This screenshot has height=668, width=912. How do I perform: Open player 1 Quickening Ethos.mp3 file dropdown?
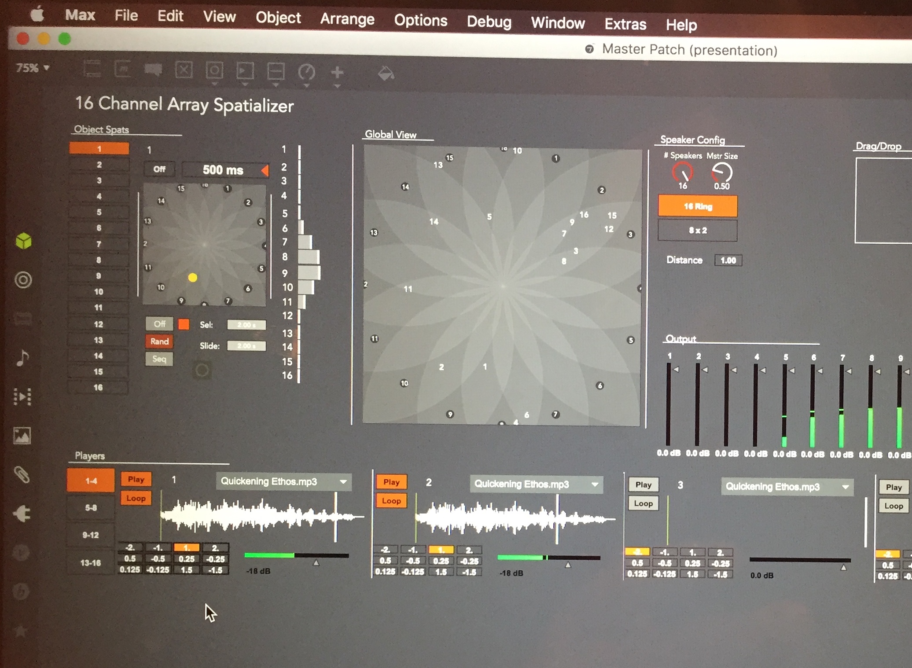pyautogui.click(x=284, y=481)
